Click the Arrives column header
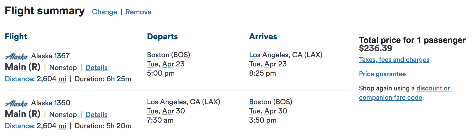 click(263, 37)
